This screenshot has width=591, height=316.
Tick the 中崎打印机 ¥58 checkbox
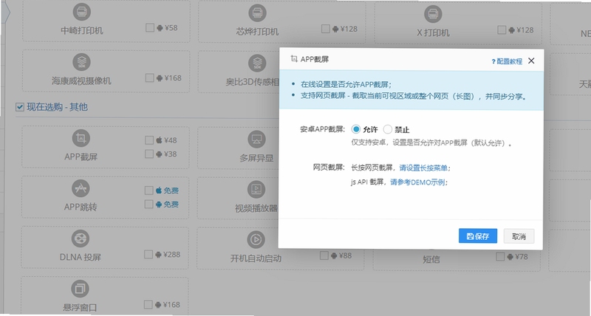(x=150, y=27)
